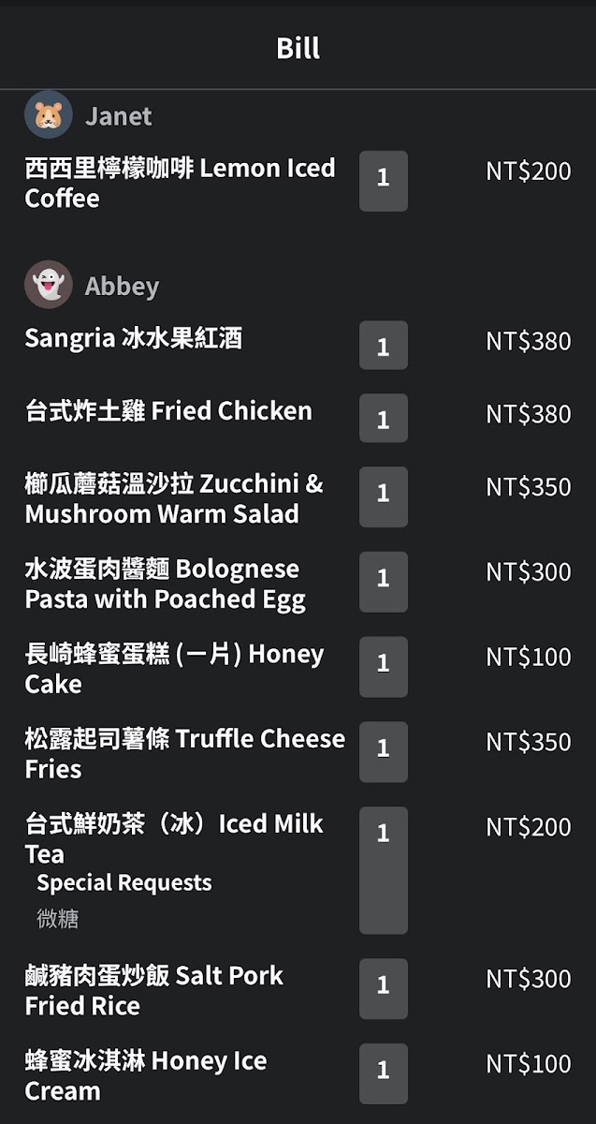
Task: Select Fried Chicken quantity box
Action: [x=384, y=418]
